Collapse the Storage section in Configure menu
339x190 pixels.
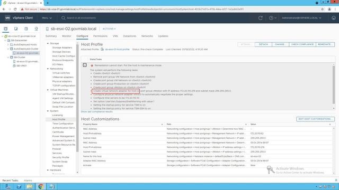pyautogui.click(x=48, y=43)
